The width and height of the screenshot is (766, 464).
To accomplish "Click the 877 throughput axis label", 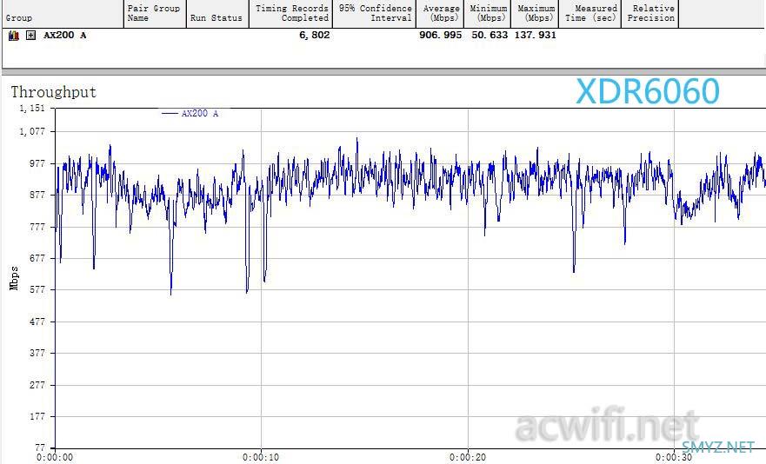I will point(37,195).
